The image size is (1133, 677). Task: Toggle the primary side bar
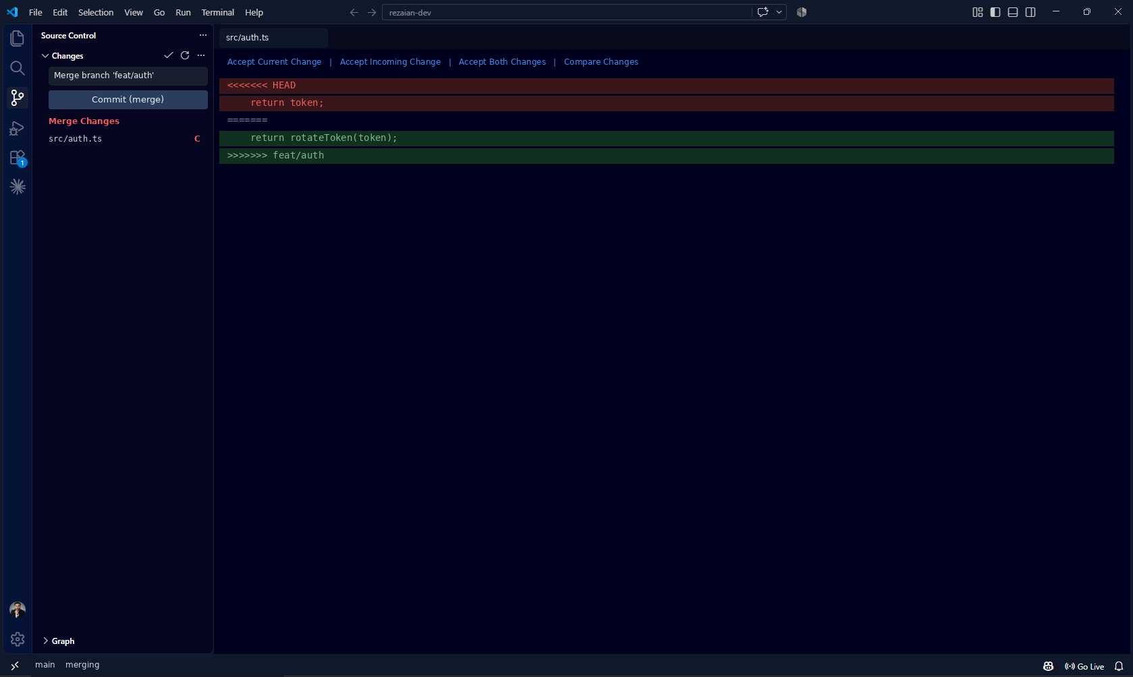pos(995,12)
